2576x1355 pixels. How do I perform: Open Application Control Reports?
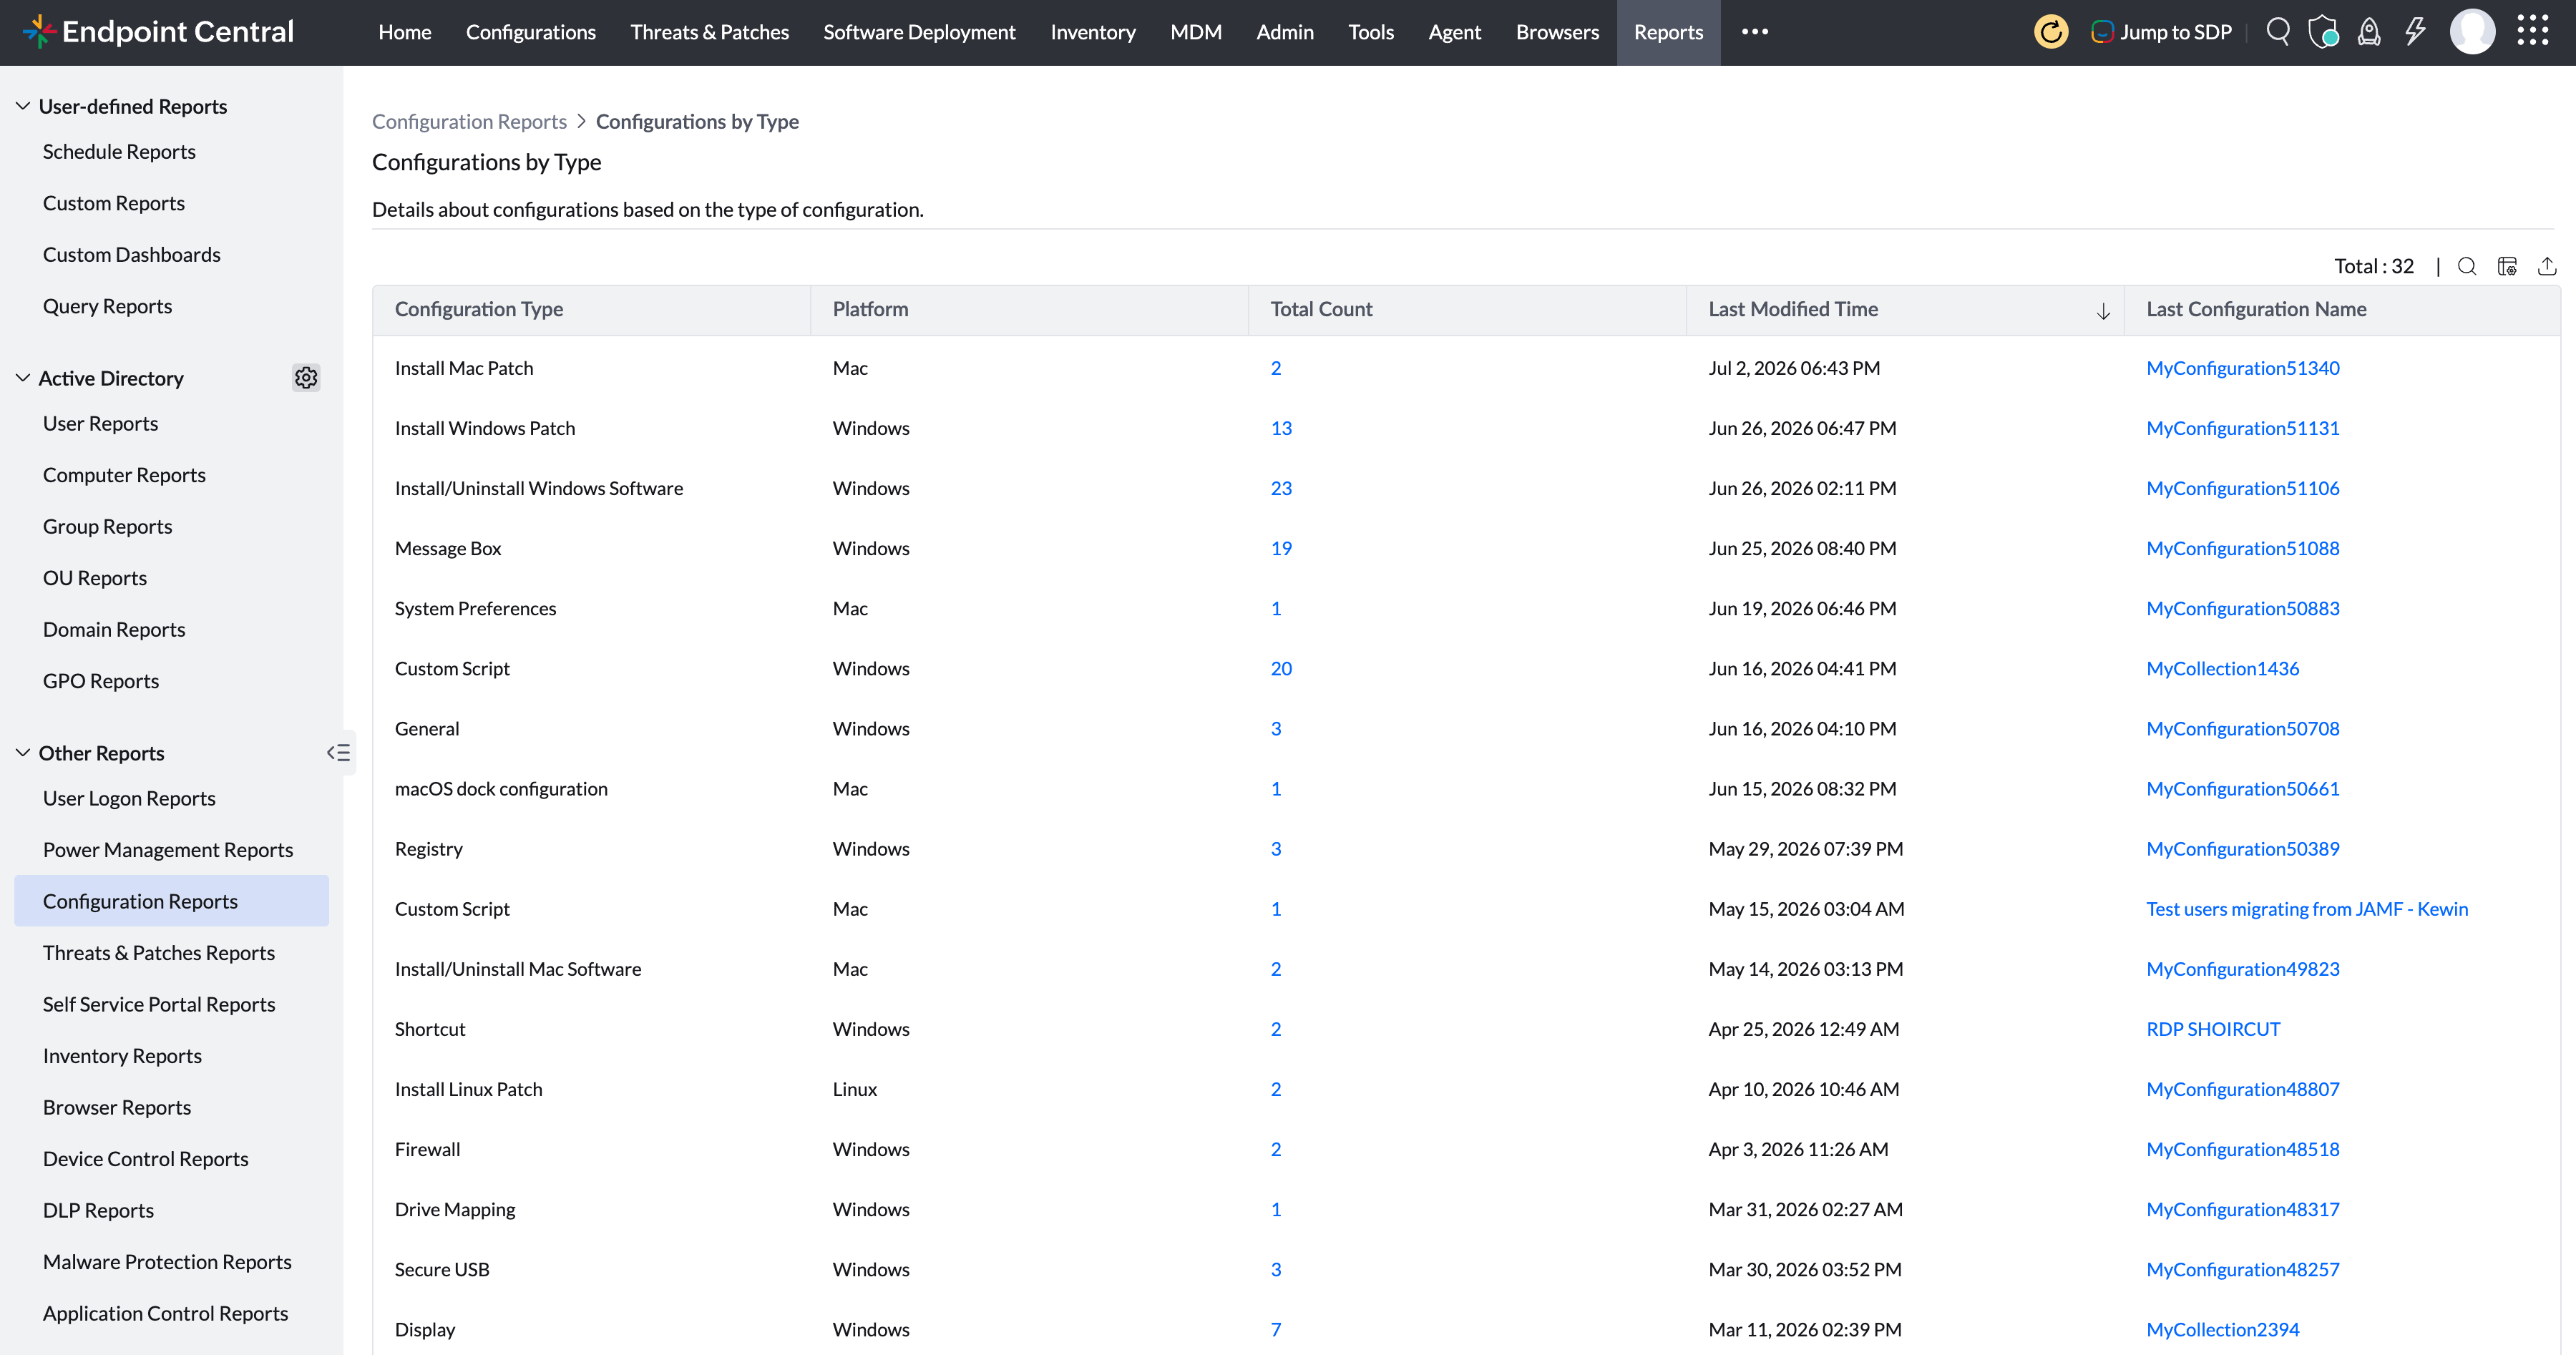point(165,1313)
